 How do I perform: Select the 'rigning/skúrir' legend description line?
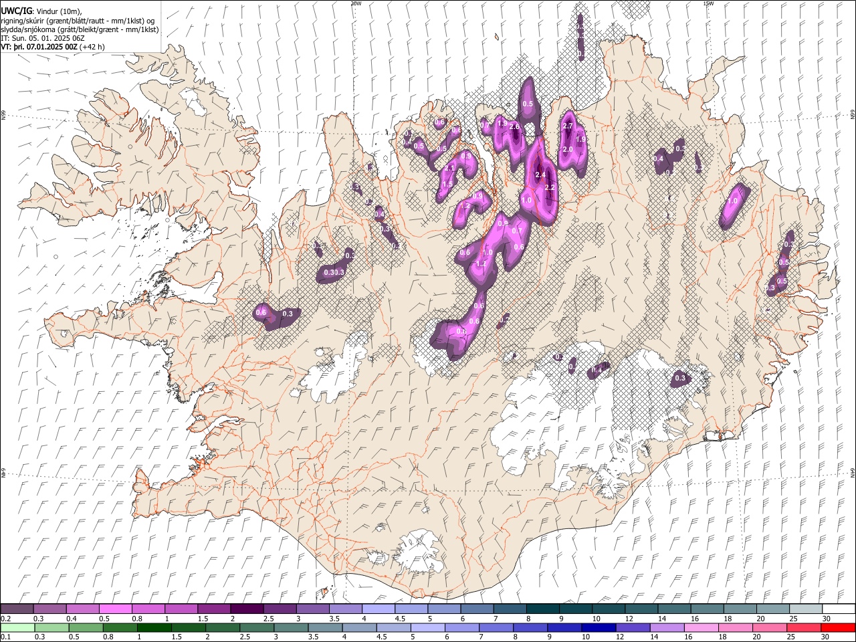(x=79, y=21)
